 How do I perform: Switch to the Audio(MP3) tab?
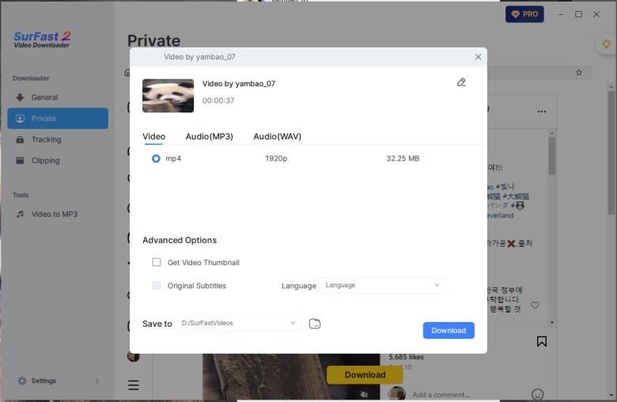pos(210,136)
